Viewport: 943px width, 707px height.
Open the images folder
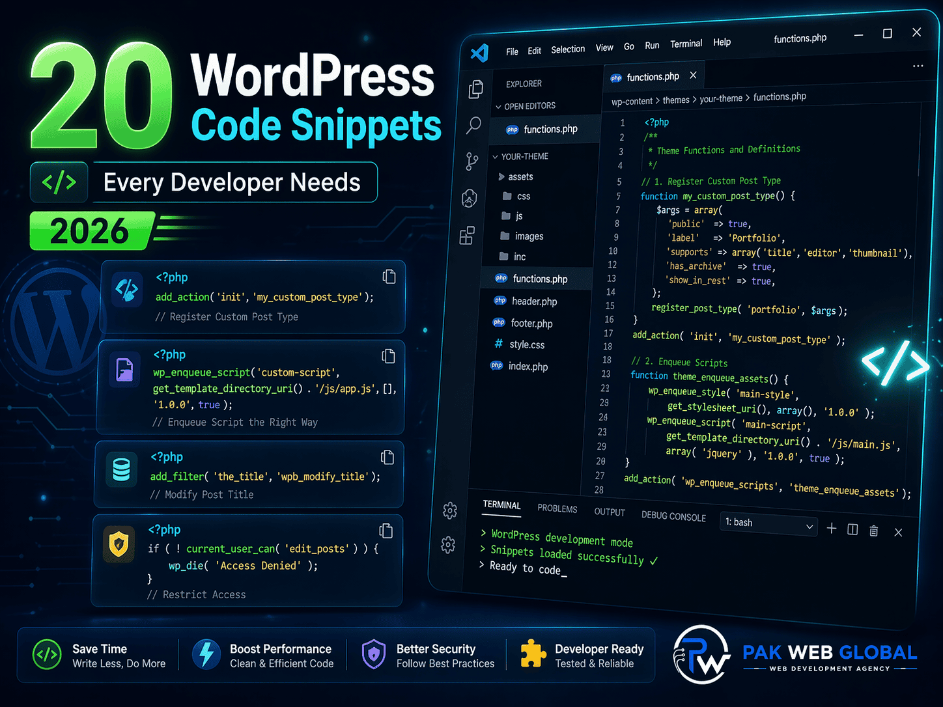click(x=521, y=236)
